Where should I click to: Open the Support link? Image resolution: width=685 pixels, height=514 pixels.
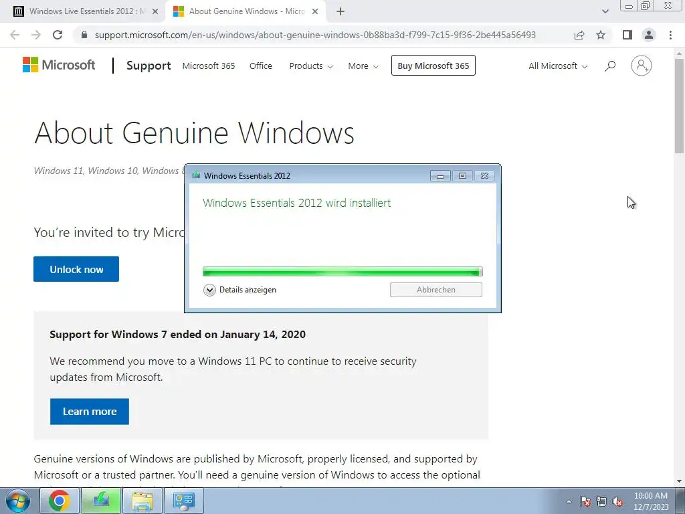[x=149, y=66]
